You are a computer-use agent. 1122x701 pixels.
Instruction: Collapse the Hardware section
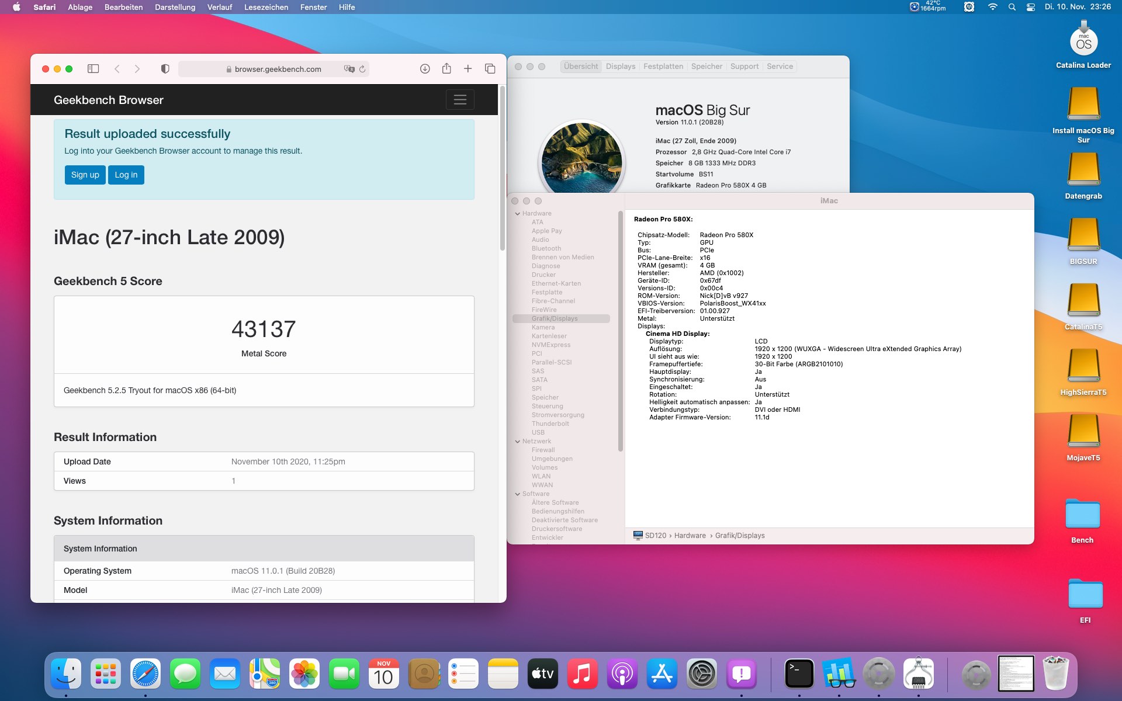click(x=518, y=214)
